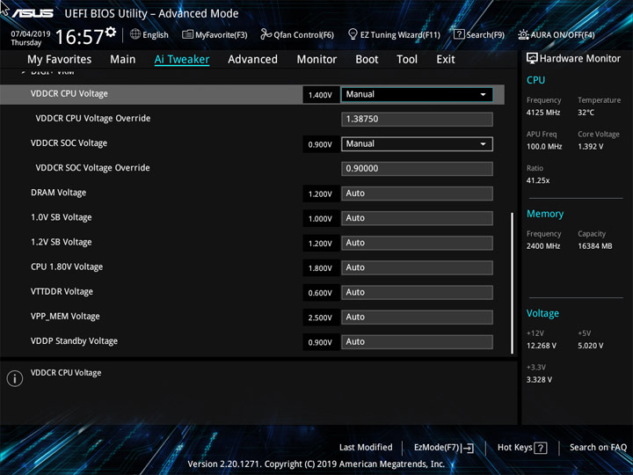Click the 1.392 V core voltage reading
Image resolution: width=633 pixels, height=475 pixels.
coord(591,147)
